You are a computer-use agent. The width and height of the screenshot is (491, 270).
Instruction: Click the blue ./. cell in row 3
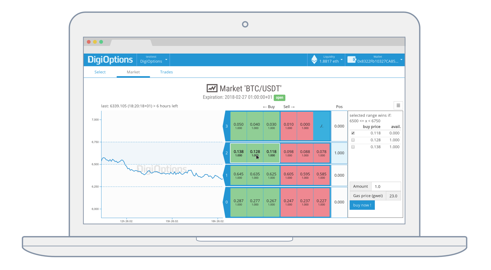pyautogui.click(x=322, y=126)
